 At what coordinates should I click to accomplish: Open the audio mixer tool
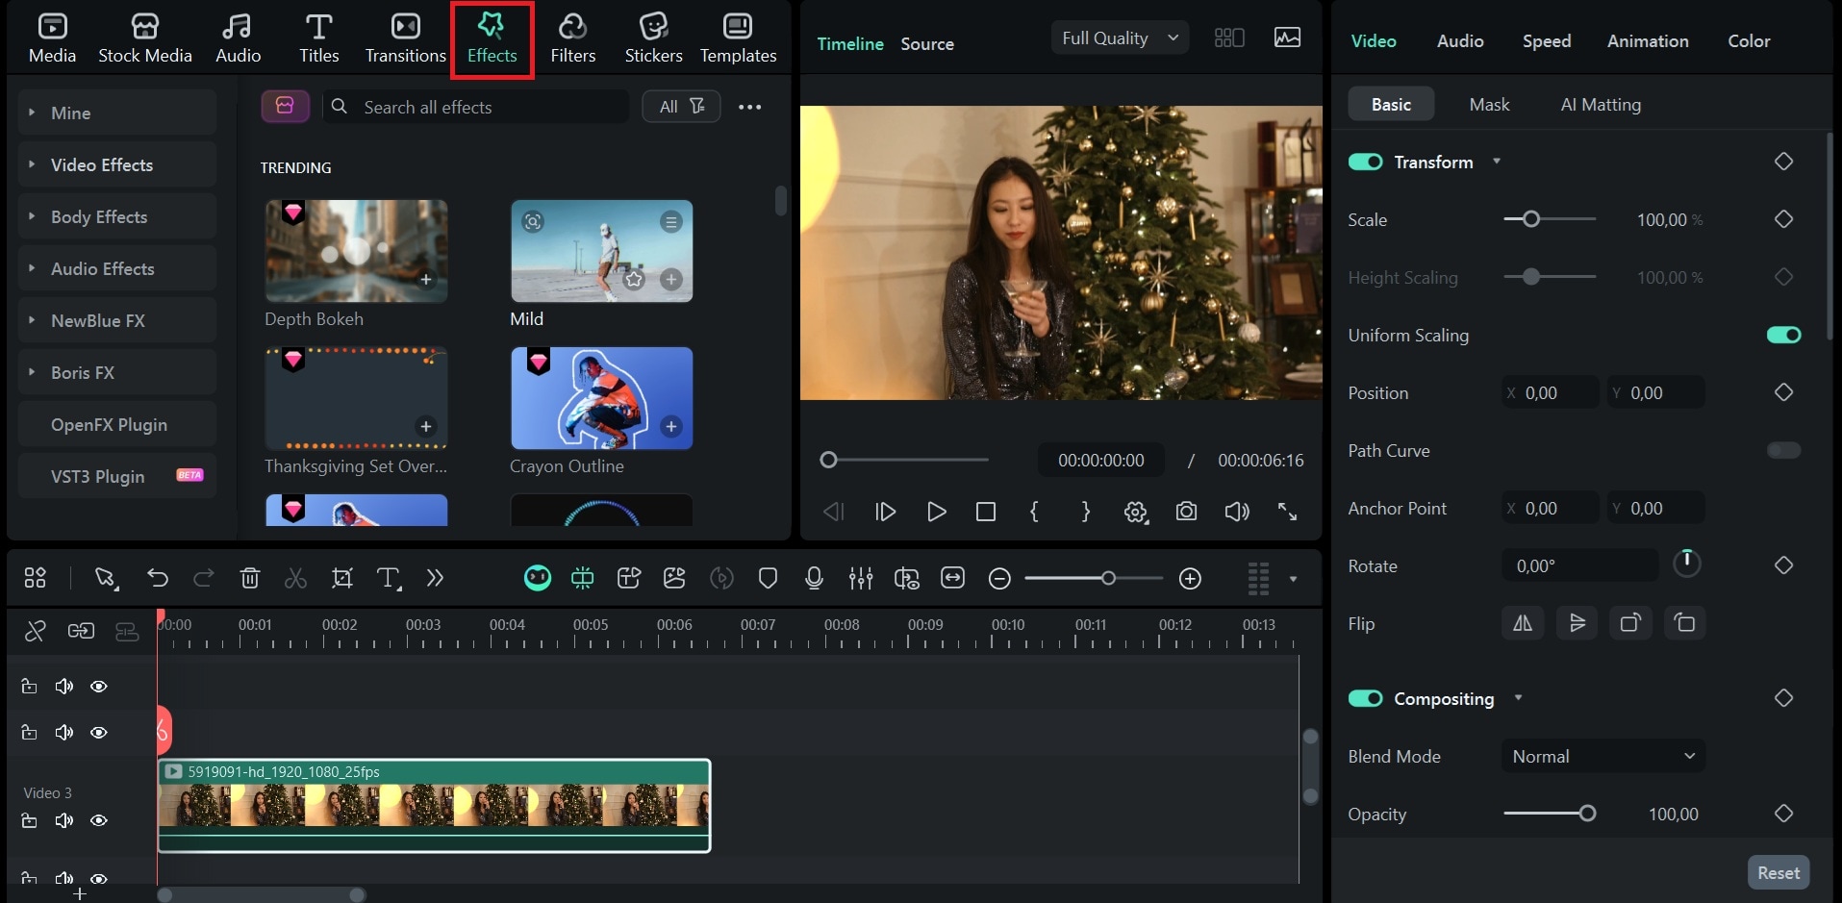click(861, 578)
